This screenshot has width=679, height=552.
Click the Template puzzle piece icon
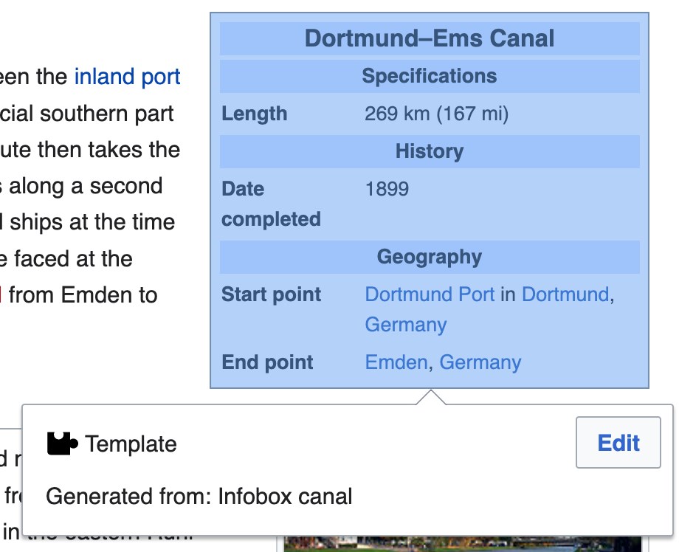[62, 444]
